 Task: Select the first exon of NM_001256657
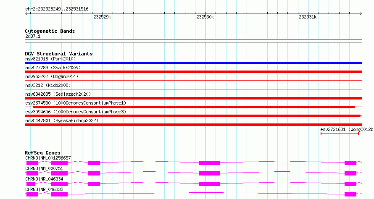pos(32,163)
